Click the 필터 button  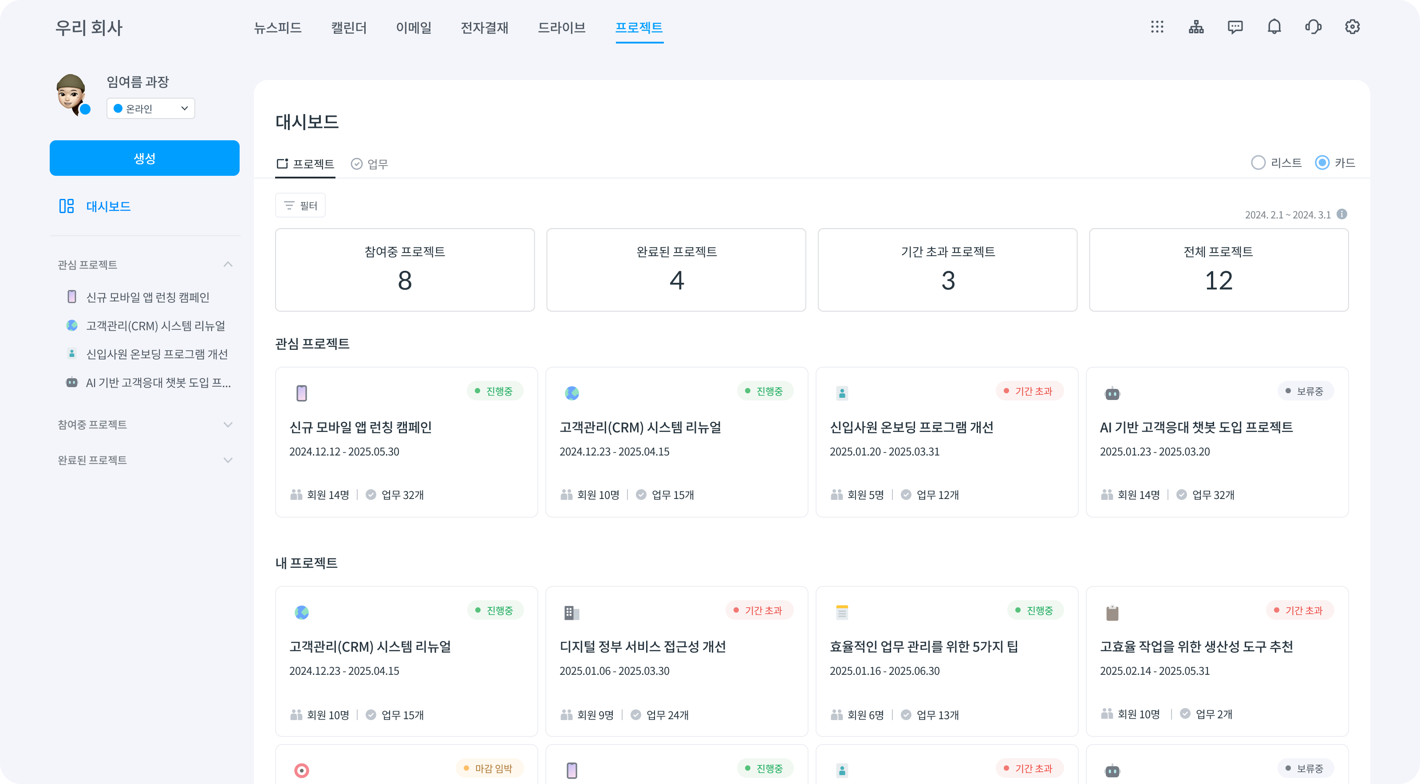pos(300,206)
